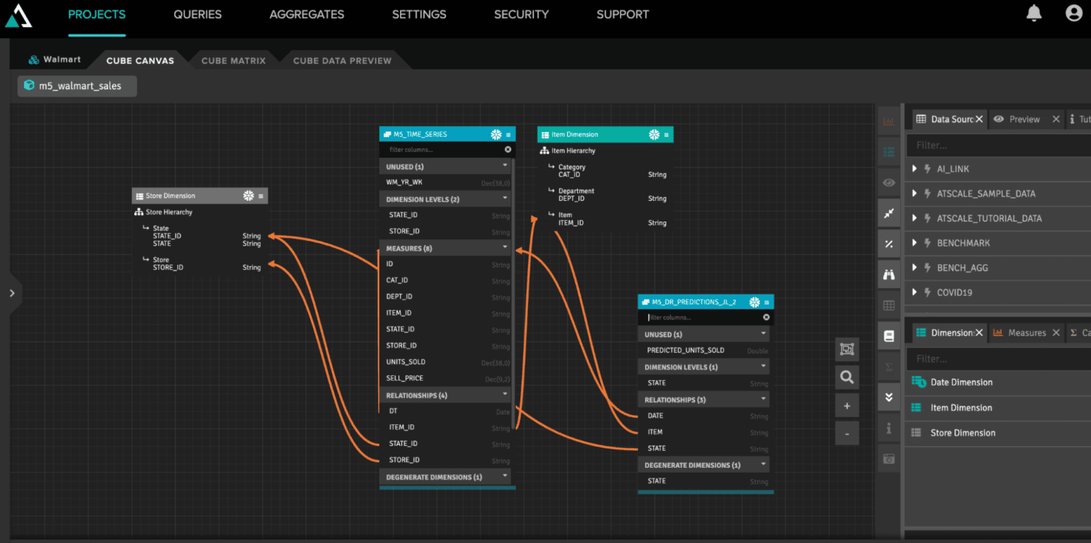Clear the M5_DR_PREDICTIONS column filter
This screenshot has width=1091, height=543.
click(x=766, y=317)
